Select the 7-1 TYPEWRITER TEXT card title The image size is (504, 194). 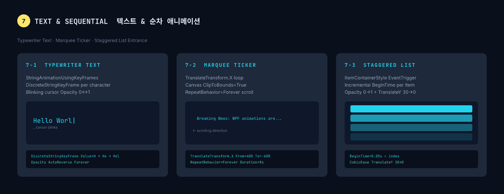tap(63, 65)
